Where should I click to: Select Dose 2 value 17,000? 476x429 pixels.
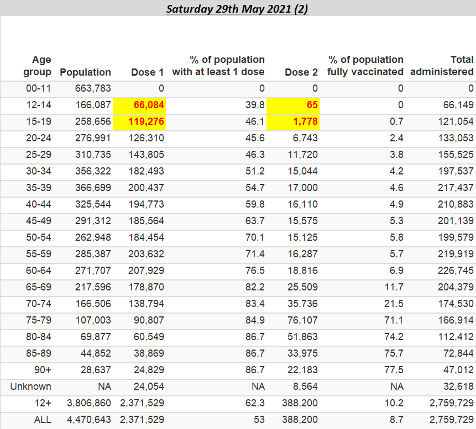pyautogui.click(x=302, y=188)
